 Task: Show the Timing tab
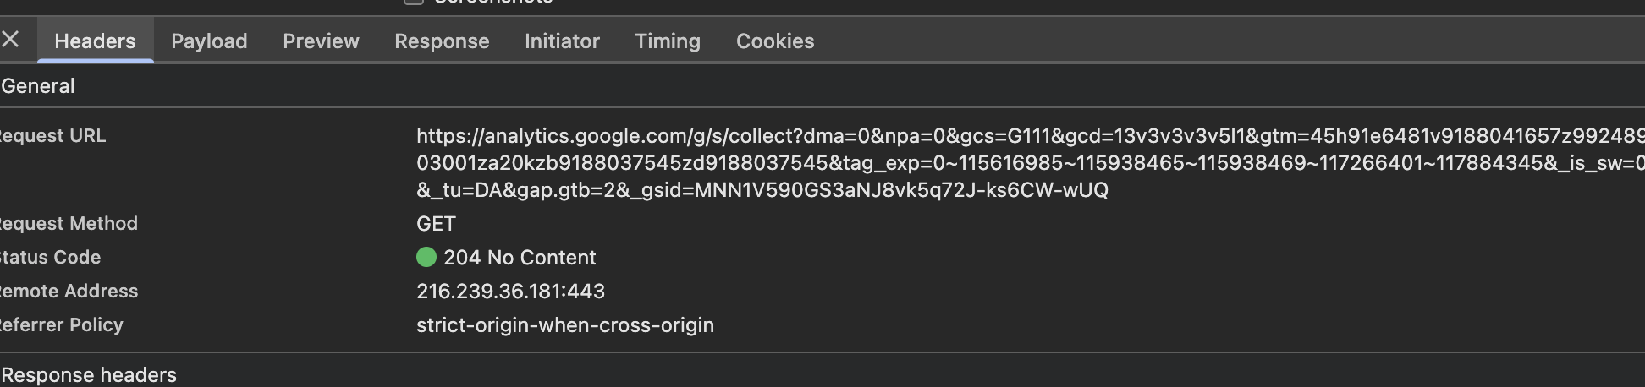click(x=668, y=41)
